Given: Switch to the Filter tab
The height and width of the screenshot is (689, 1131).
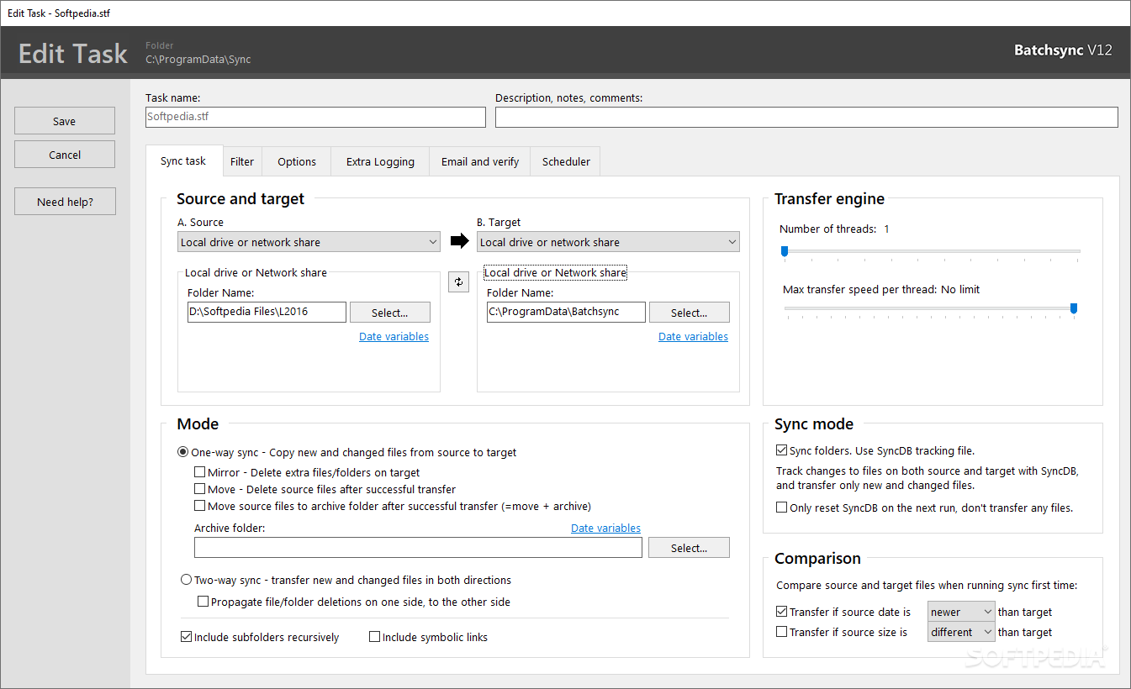Looking at the screenshot, I should [x=242, y=161].
